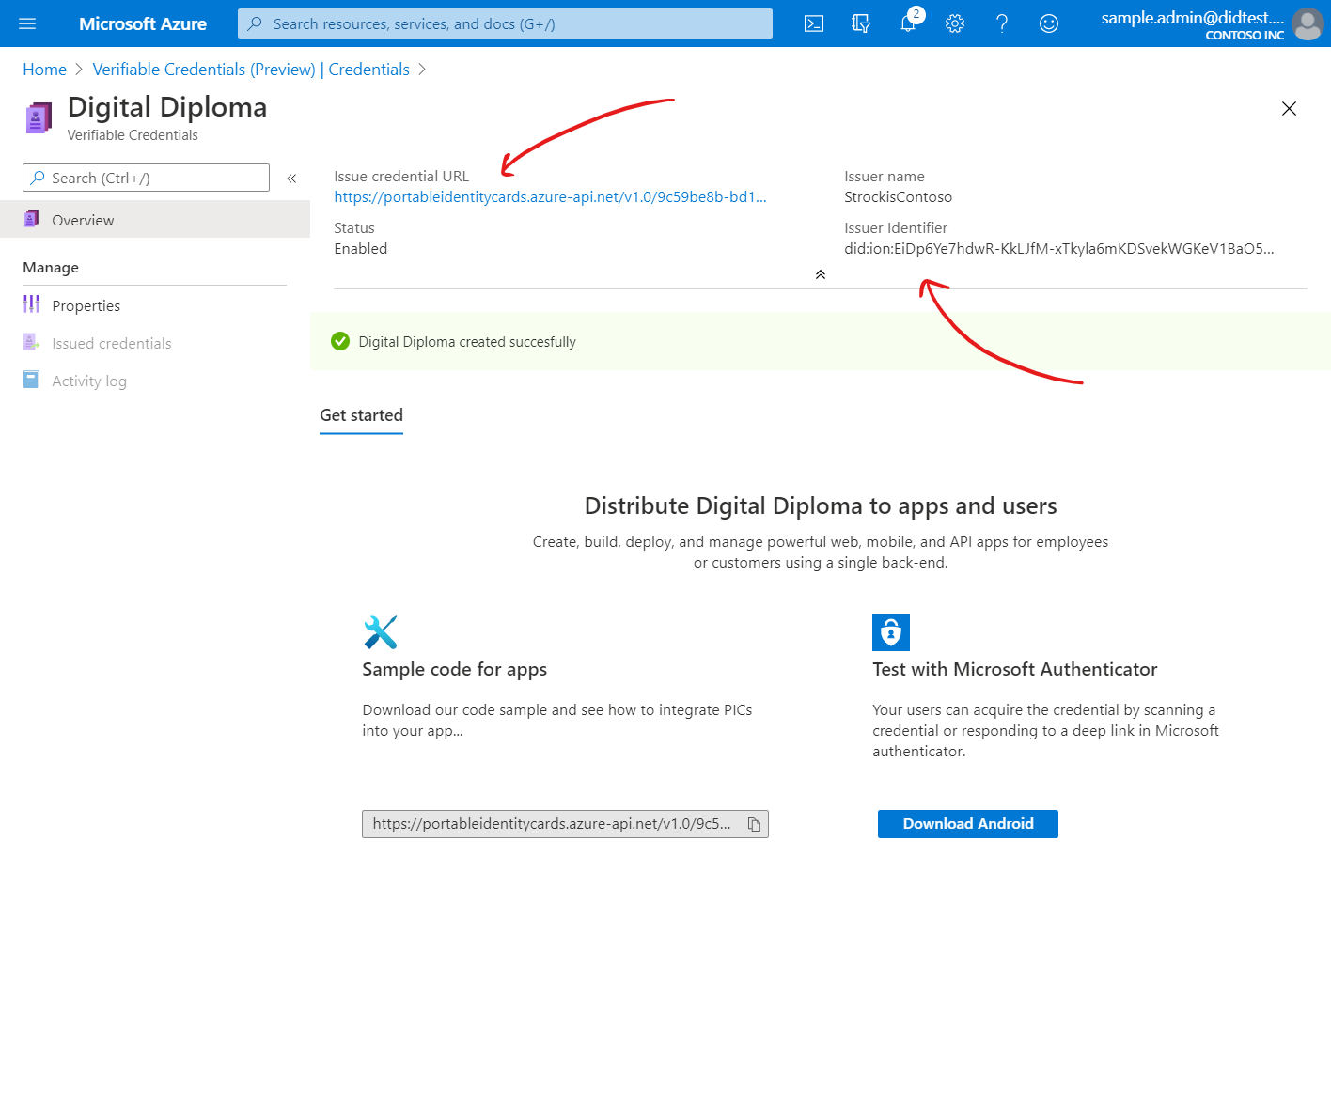Click the Download Android button
This screenshot has height=1104, width=1331.
pyautogui.click(x=968, y=824)
